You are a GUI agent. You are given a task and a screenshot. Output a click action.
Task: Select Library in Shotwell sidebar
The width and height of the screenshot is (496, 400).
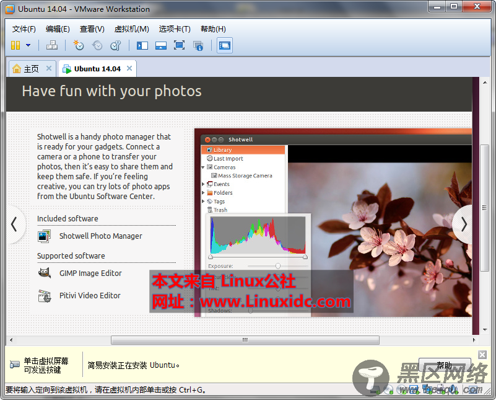coord(243,150)
